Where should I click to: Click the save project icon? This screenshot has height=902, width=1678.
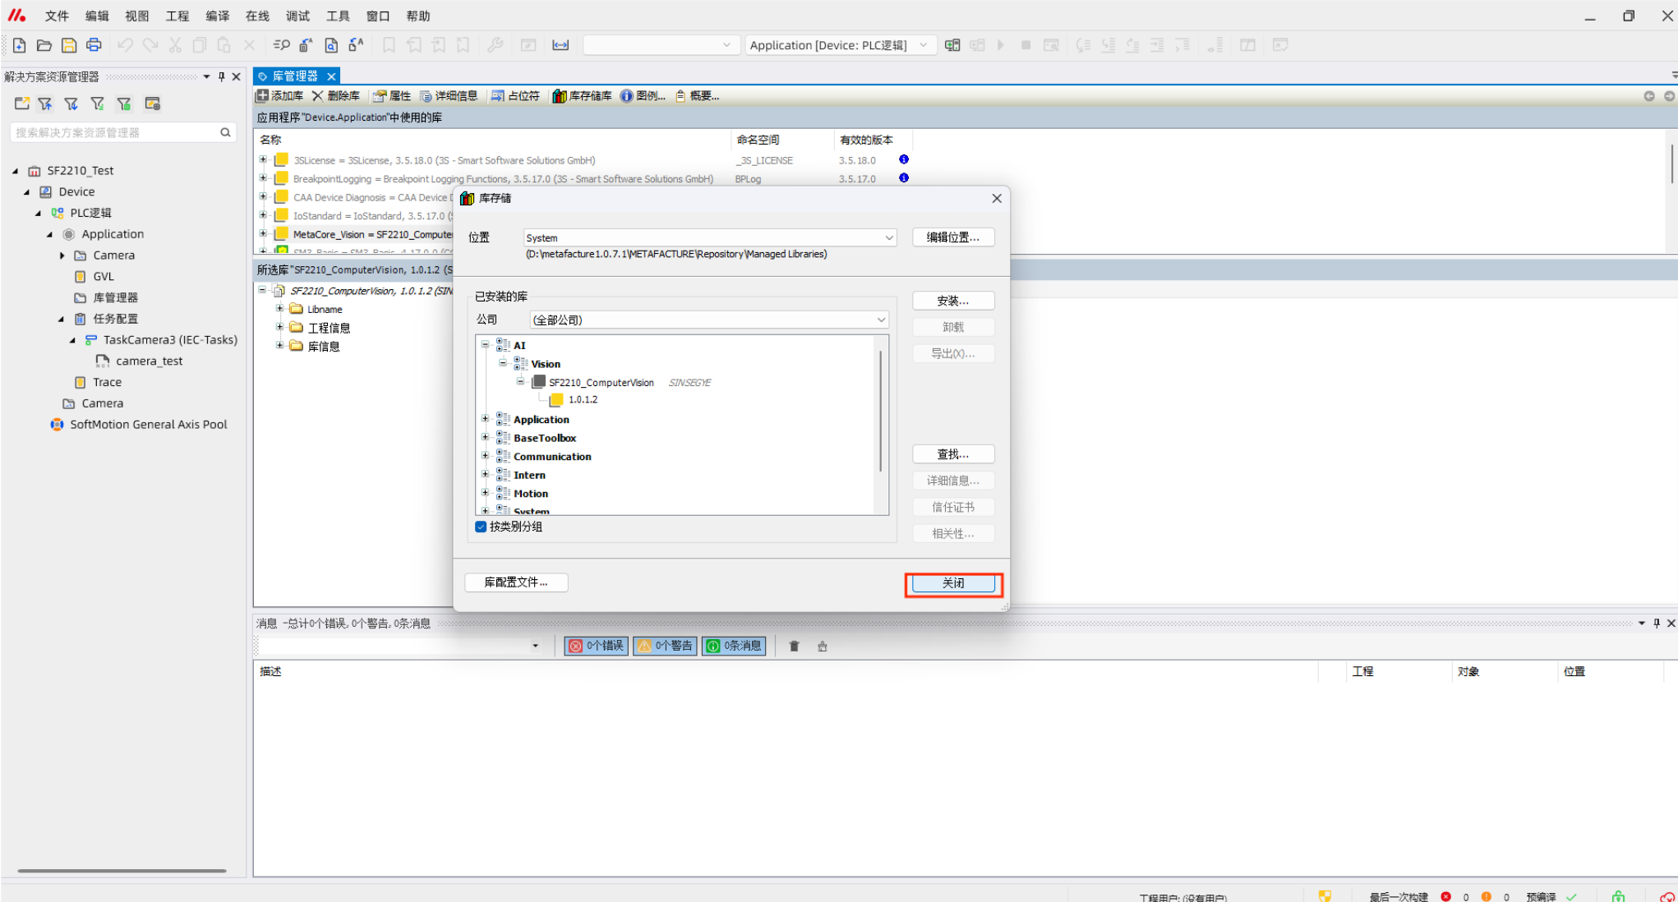coord(69,45)
